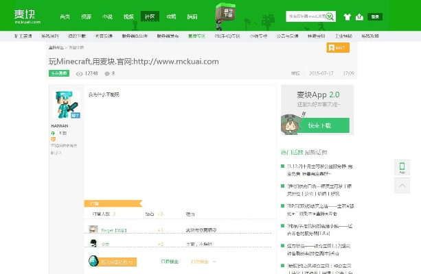
Task: Click the green icon under HAIWAN
Action: coord(53,133)
